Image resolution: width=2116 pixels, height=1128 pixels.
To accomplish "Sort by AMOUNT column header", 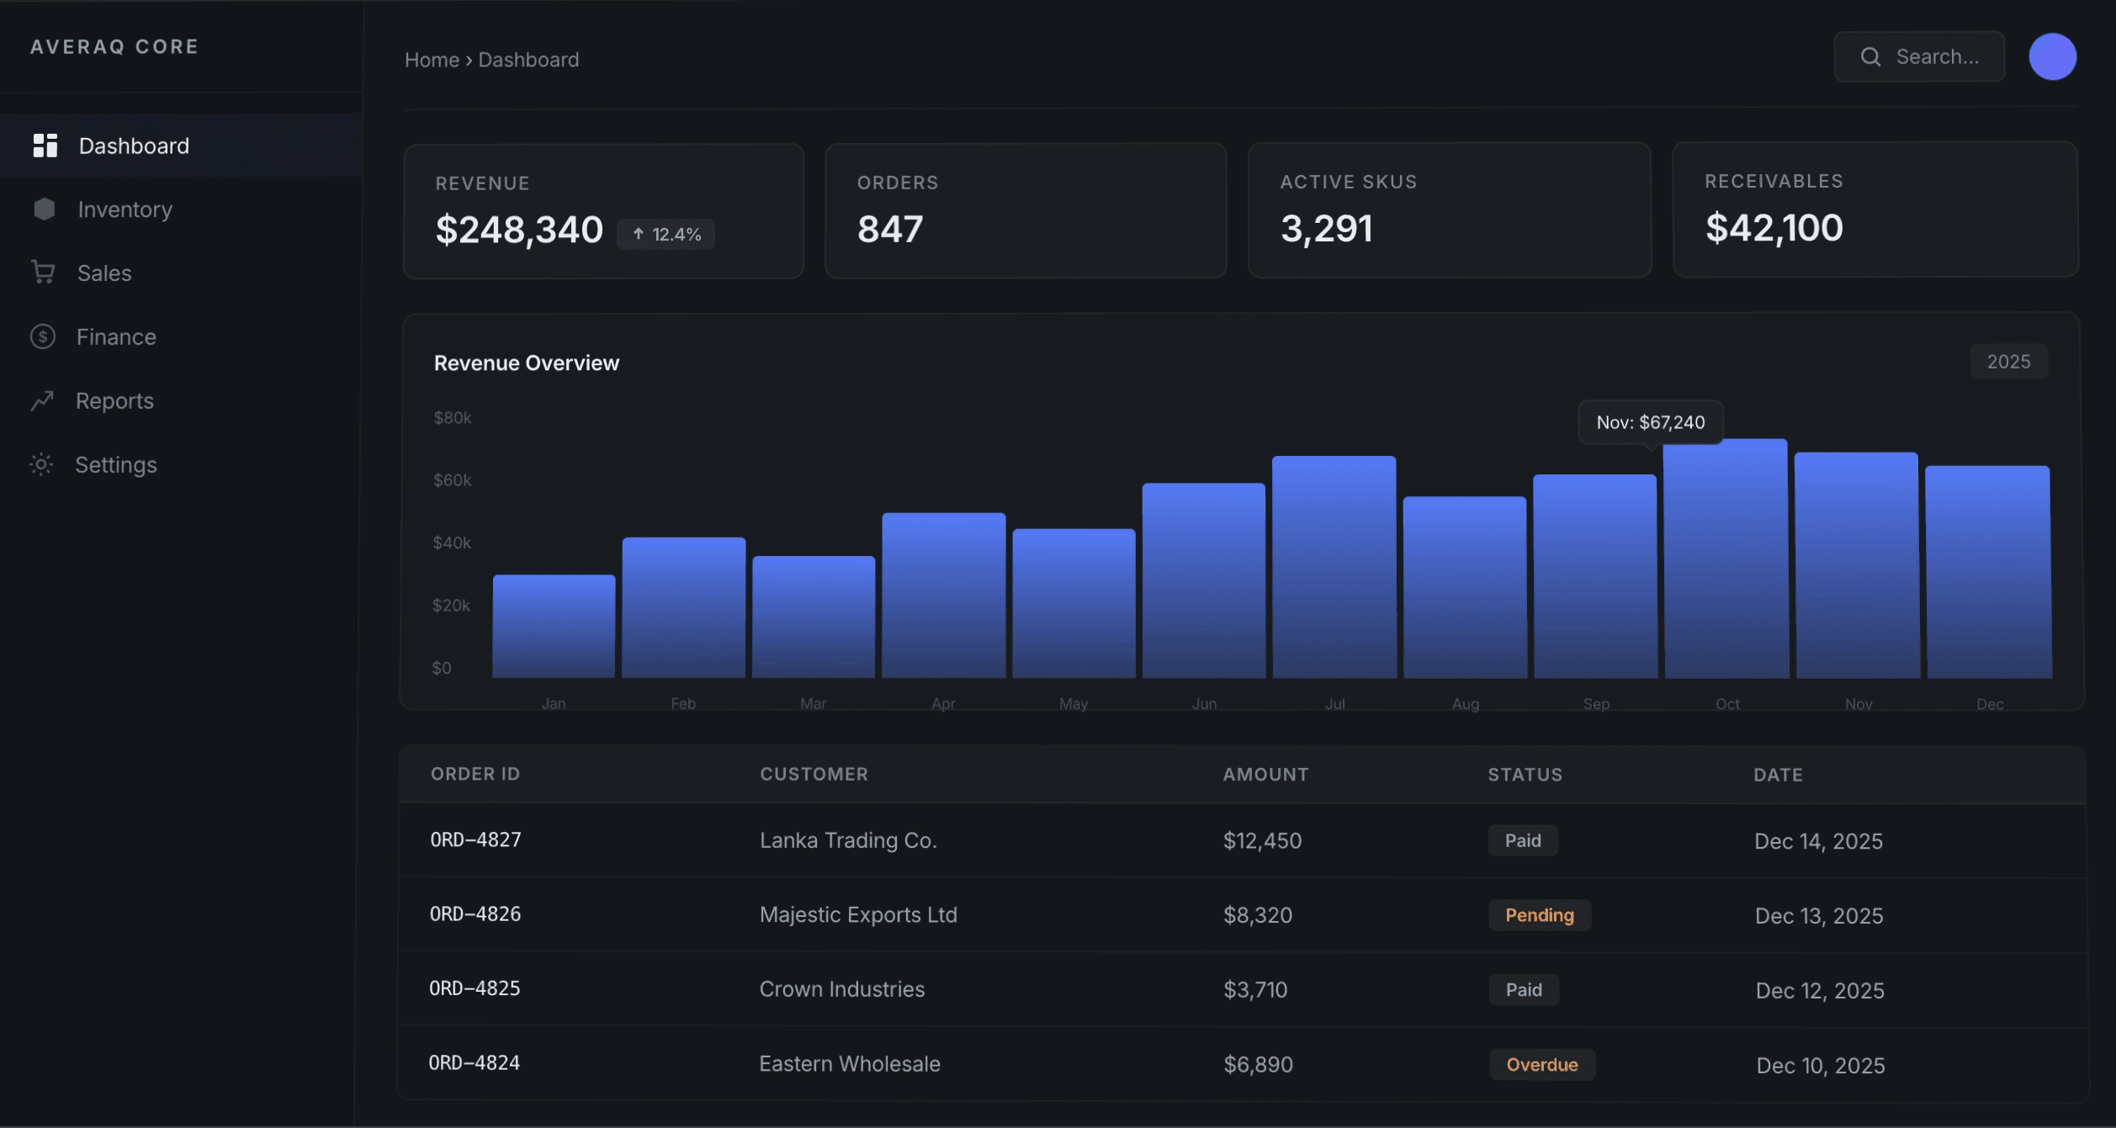I will coord(1265,775).
